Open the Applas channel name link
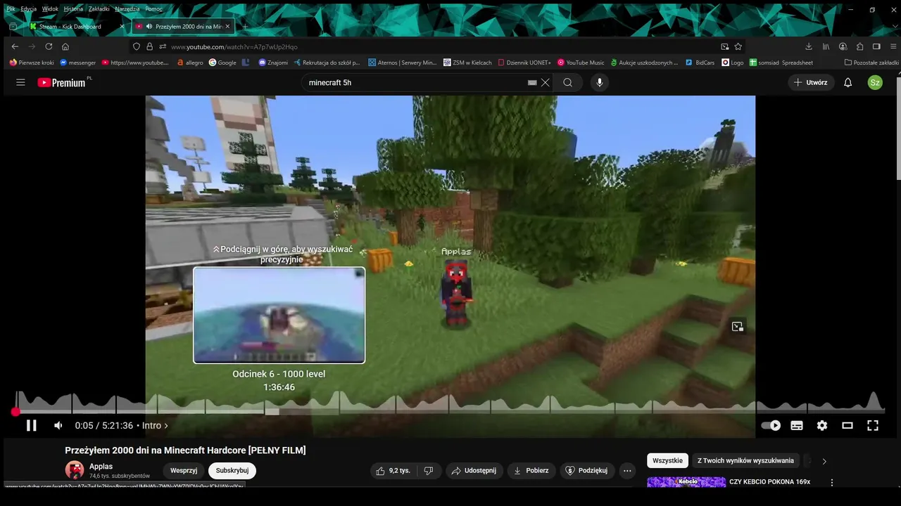The image size is (901, 506). pos(101,467)
